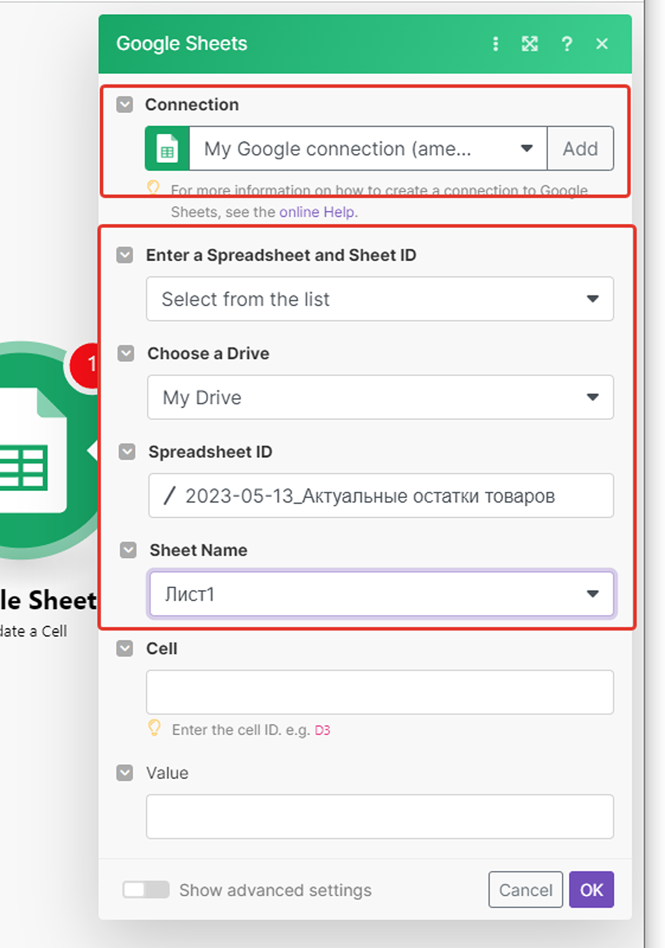The image size is (665, 948).
Task: Close the Google Sheets panel
Action: point(602,44)
